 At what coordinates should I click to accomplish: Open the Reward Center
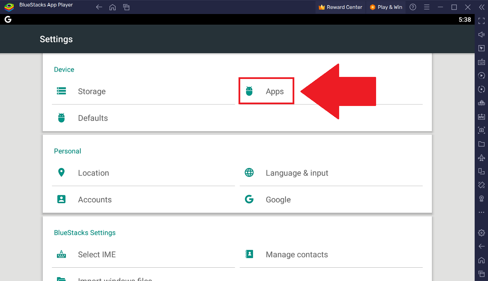(x=340, y=7)
